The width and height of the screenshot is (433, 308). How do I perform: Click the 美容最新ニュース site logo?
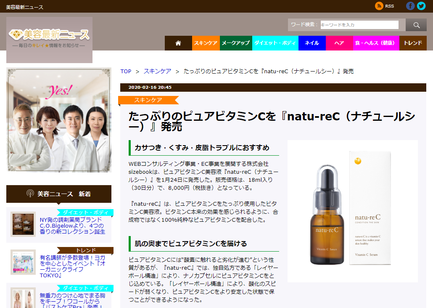49,39
